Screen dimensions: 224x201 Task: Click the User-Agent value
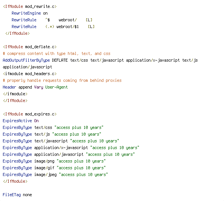coord(56,87)
